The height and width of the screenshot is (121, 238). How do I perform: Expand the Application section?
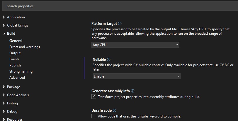point(4,17)
